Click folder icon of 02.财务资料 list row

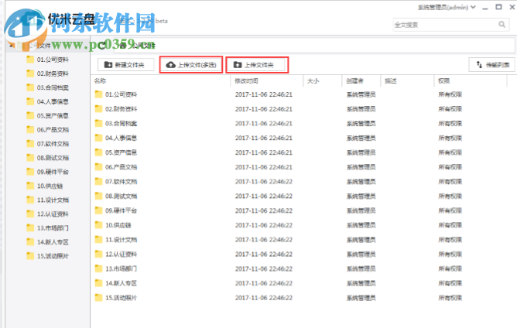coord(98,109)
